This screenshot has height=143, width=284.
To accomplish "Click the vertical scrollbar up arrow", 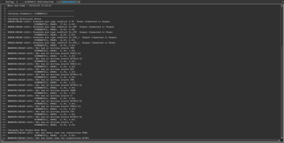I will (x=282, y=6).
